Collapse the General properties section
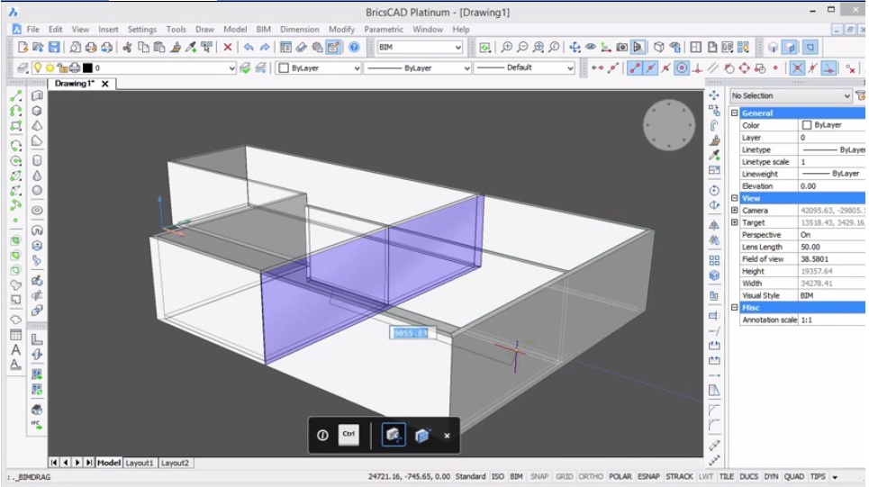869x487 pixels. point(734,113)
